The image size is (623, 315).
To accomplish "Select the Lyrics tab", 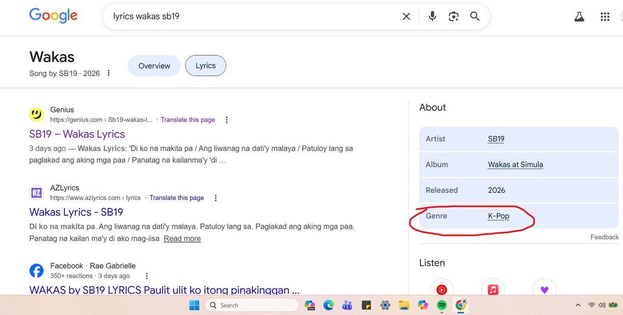I will [x=206, y=66].
